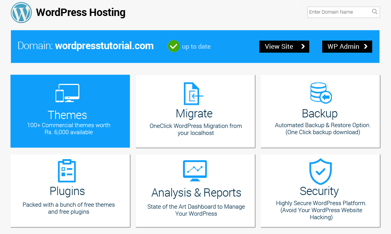The image size is (391, 234).
Task: Click the Security shield icon
Action: pos(320,171)
